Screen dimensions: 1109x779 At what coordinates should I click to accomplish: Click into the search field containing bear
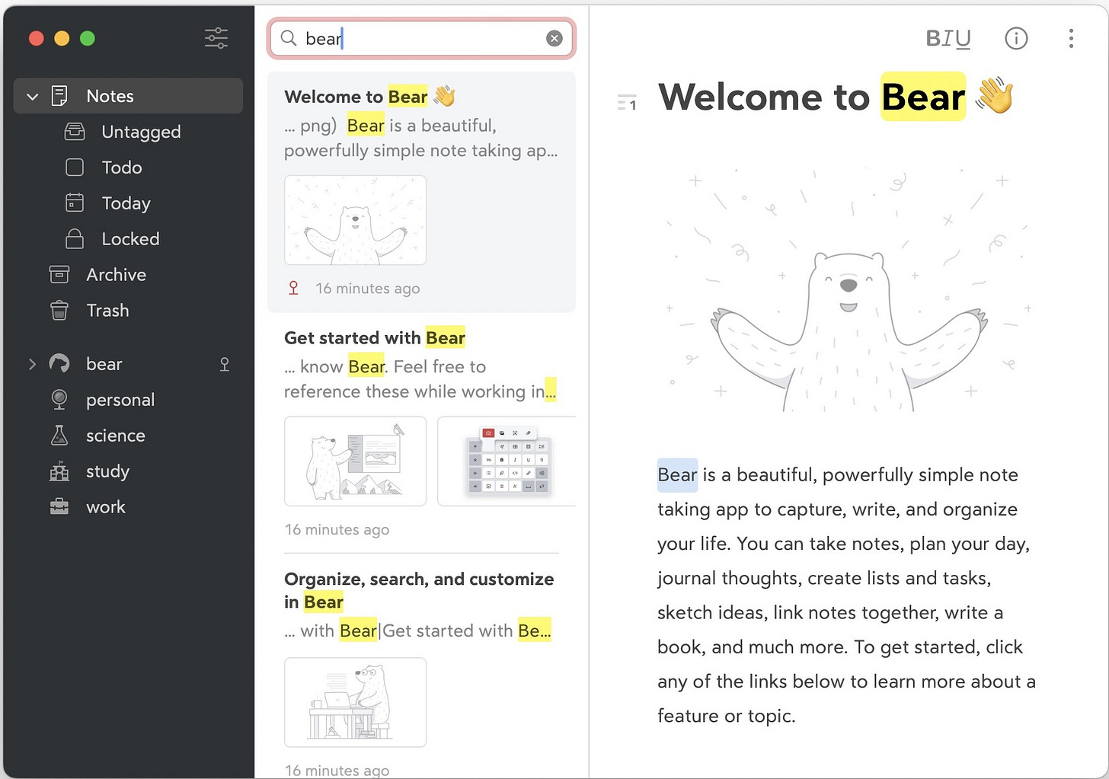coord(421,38)
